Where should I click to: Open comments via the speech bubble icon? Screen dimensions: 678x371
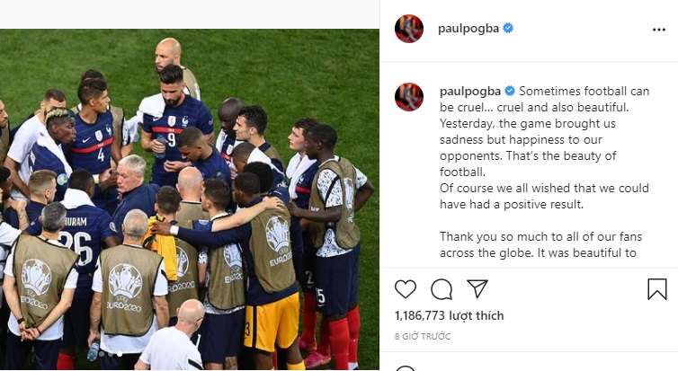pyautogui.click(x=442, y=289)
